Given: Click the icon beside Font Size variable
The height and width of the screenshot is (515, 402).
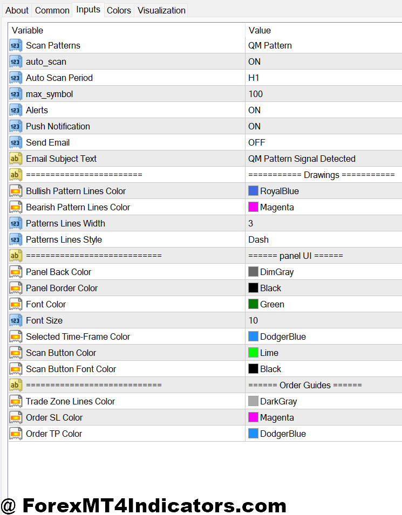Looking at the screenshot, I should pos(16,320).
